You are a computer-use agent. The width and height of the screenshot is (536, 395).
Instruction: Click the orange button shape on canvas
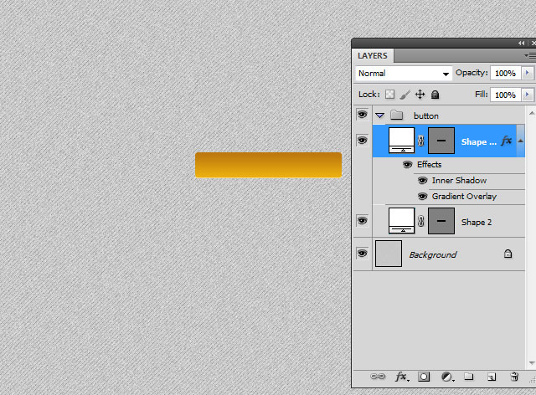point(268,165)
